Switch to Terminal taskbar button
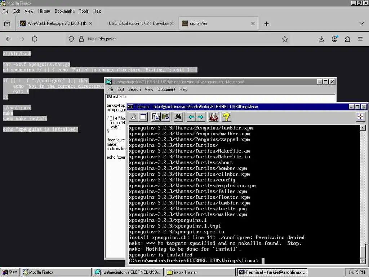This screenshot has height=277, width=369. (x=272, y=272)
